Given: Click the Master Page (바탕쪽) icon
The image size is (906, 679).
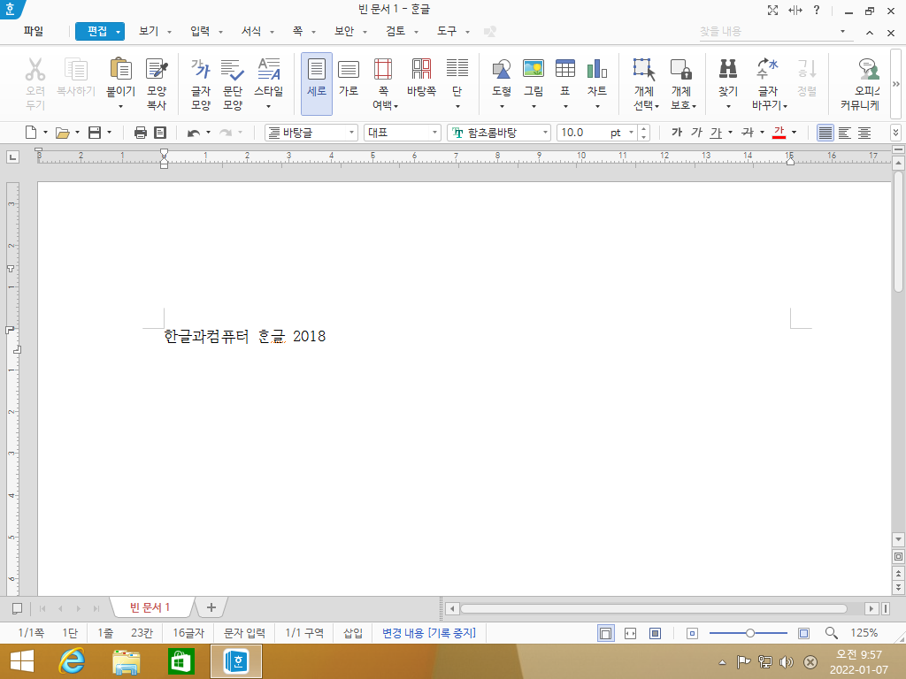Looking at the screenshot, I should point(421,69).
